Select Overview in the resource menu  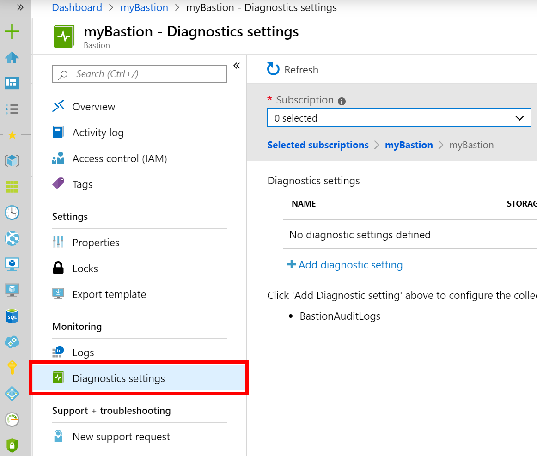[93, 107]
